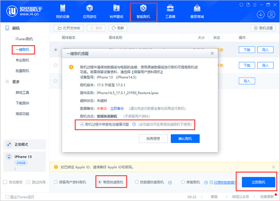
Task: Select 保留用户资料刷机 radio option
Action: (56, 182)
